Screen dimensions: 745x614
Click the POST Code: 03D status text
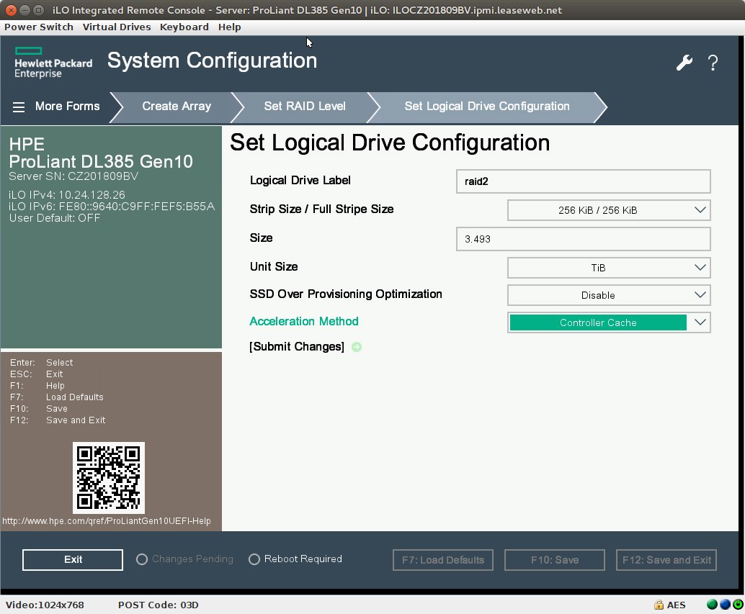(159, 605)
